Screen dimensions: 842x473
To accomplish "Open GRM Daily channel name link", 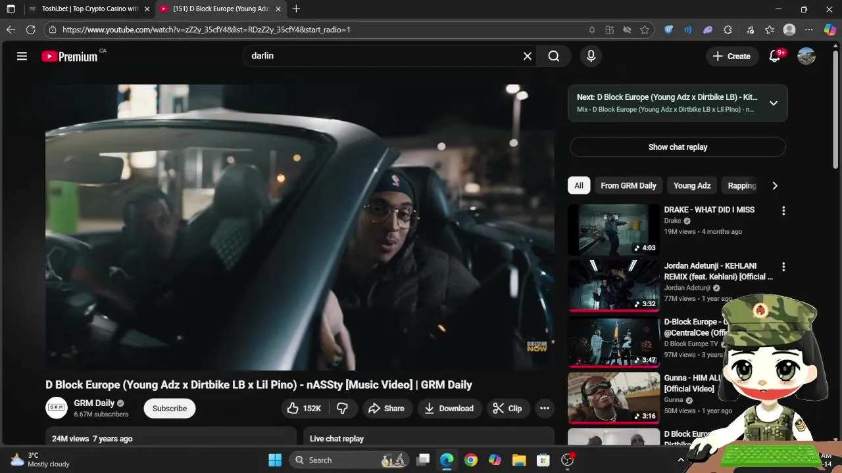I will point(94,403).
